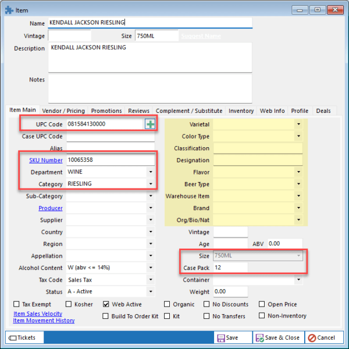Expand the Varietal dropdown list

click(298, 124)
